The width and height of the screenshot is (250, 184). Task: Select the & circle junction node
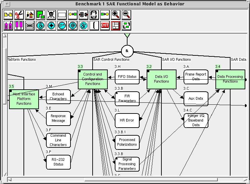(x=127, y=51)
